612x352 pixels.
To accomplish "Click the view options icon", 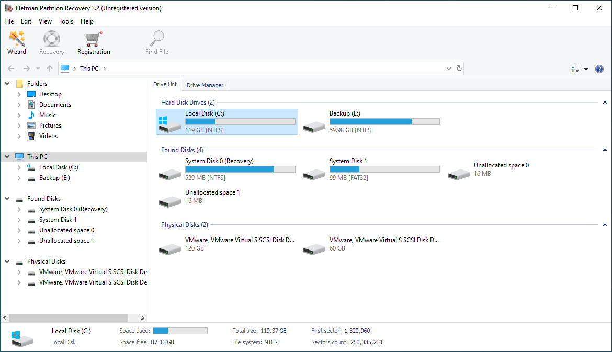I will click(x=575, y=69).
